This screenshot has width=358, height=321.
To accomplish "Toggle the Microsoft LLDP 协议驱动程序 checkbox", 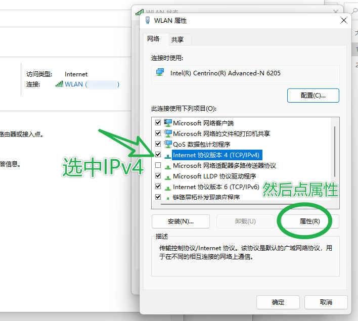I will point(158,176).
